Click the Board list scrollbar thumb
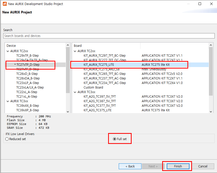The image size is (217, 173). (x=211, y=71)
